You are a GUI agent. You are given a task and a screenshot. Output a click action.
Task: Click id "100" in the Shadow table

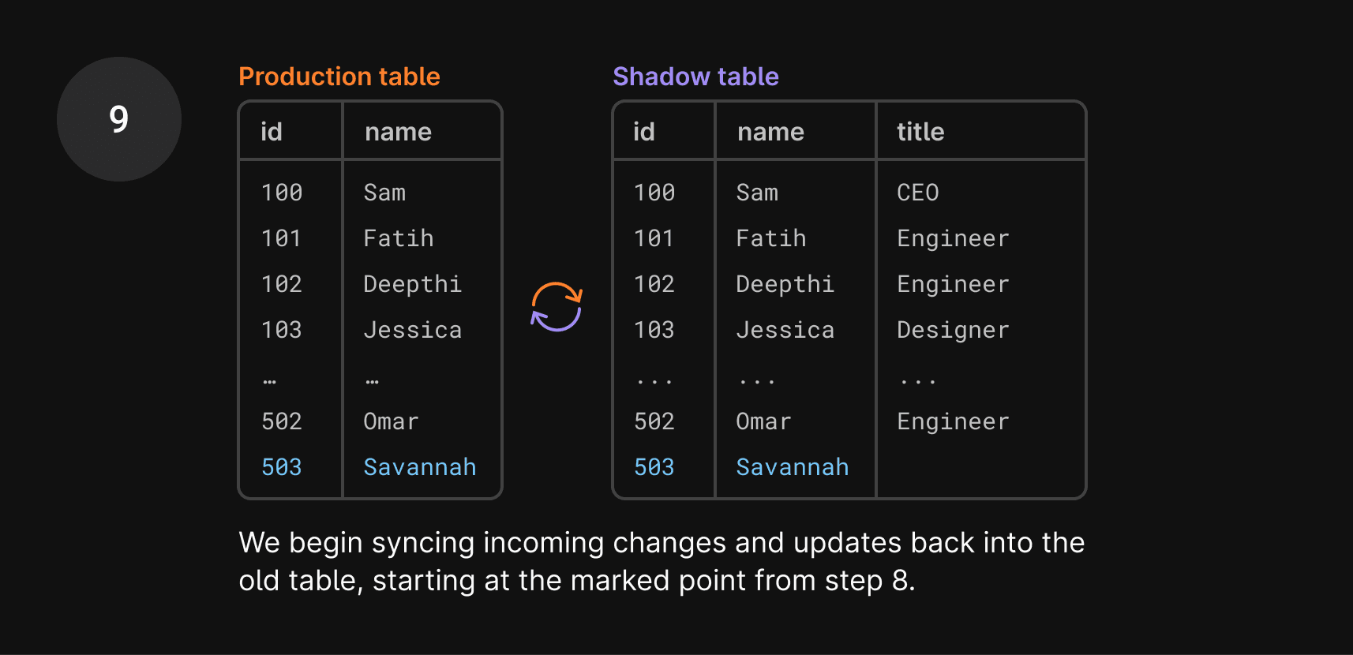coord(654,193)
